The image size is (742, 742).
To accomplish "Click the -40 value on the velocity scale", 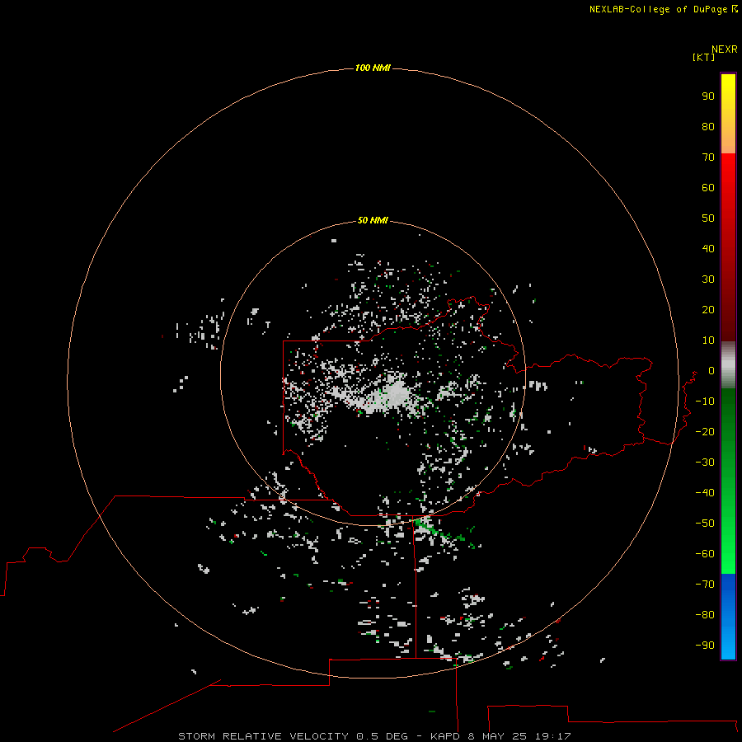I will pos(705,493).
